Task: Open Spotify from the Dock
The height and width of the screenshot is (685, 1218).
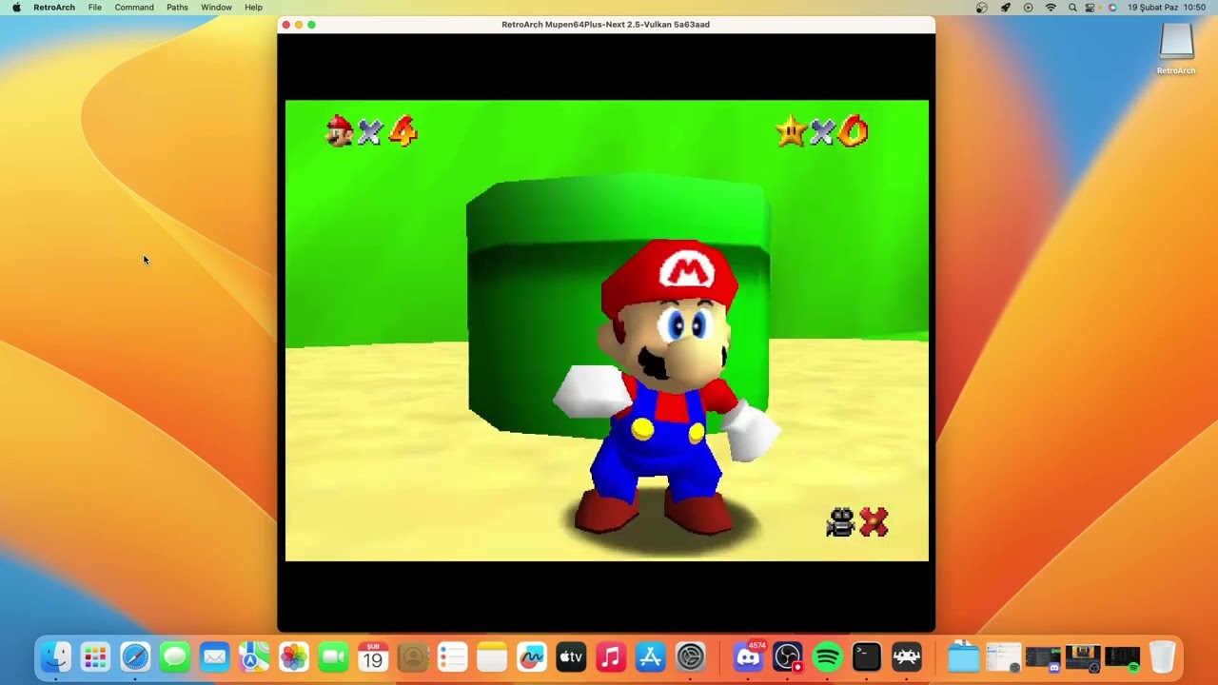Action: point(828,656)
